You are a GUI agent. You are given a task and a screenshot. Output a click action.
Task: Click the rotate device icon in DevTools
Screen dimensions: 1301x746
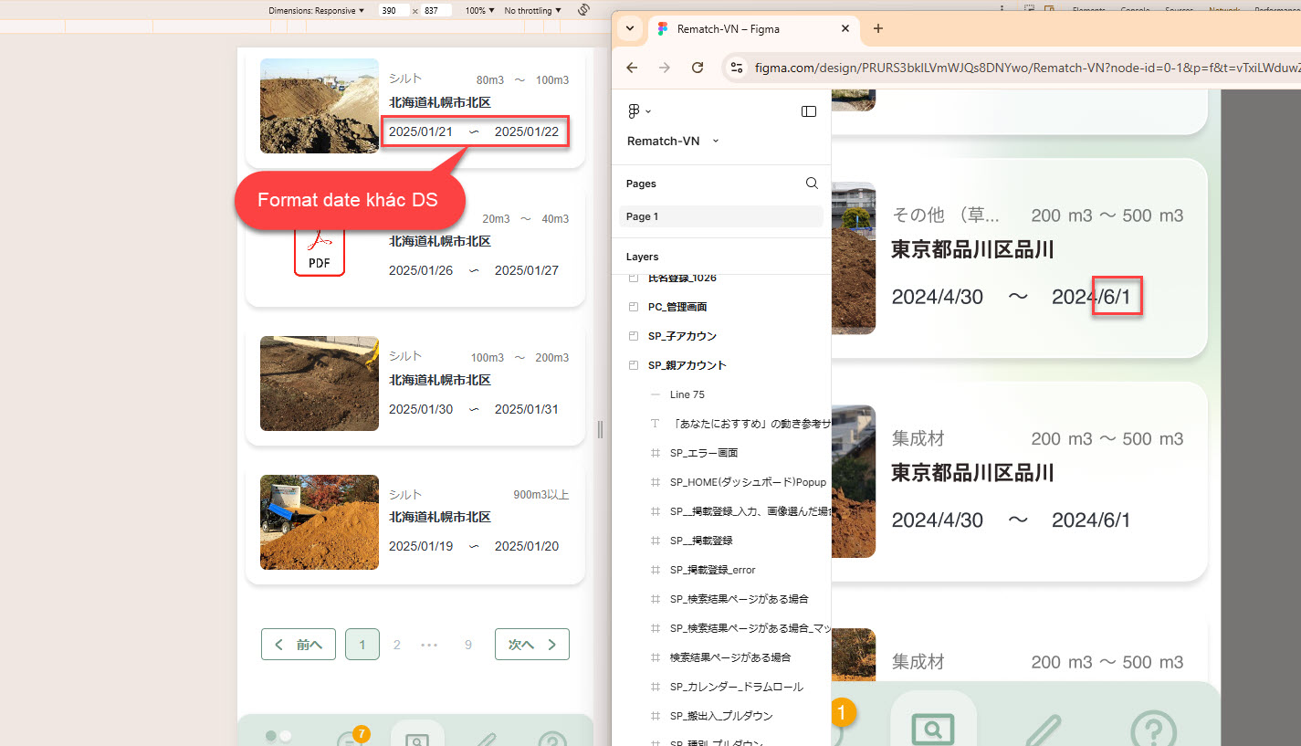[x=583, y=10]
